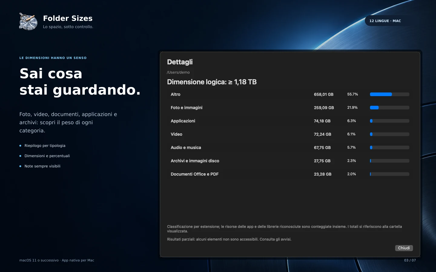This screenshot has height=272, width=436.
Task: Click the 23,28 GB size value
Action: [323, 174]
